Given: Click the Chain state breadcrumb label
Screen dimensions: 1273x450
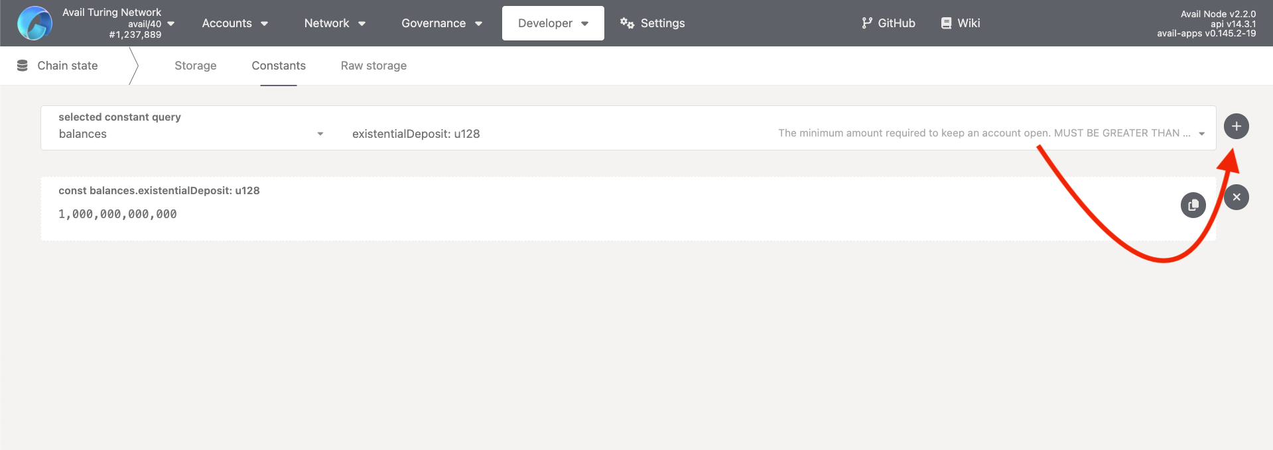Looking at the screenshot, I should coord(68,66).
